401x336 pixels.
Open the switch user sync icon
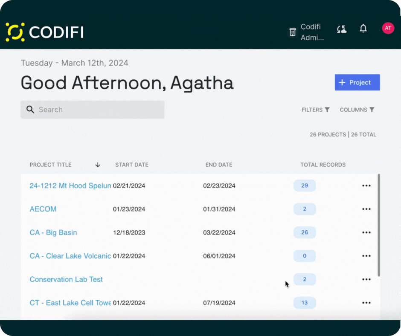[342, 29]
